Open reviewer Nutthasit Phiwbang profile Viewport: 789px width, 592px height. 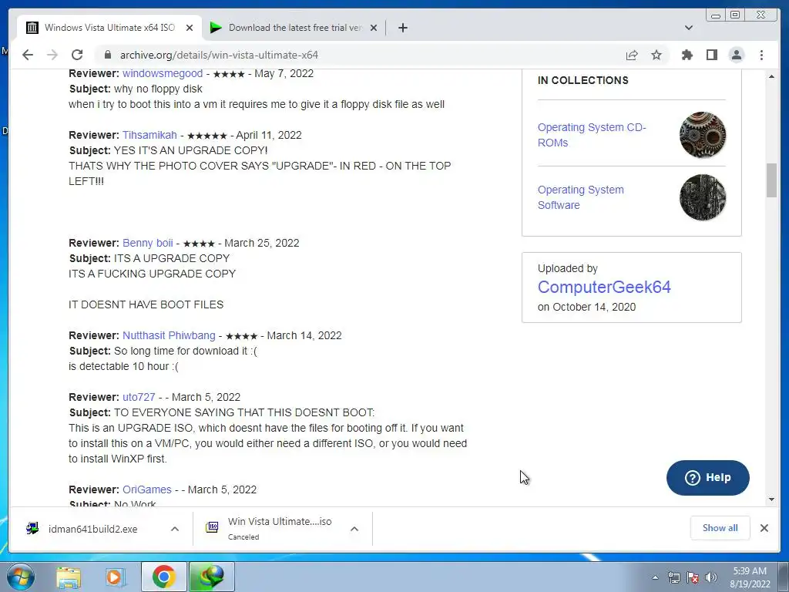[169, 335]
